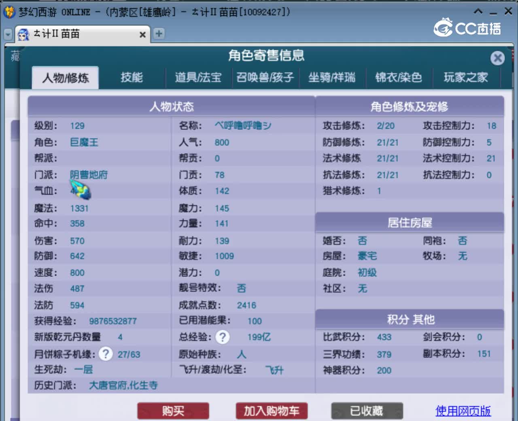Click the 角色修炼及宠修 section header
The image size is (518, 421).
click(x=410, y=106)
